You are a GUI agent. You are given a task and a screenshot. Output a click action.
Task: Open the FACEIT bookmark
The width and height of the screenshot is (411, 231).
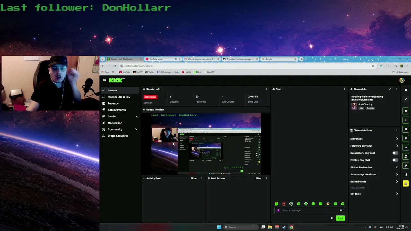coord(137,72)
